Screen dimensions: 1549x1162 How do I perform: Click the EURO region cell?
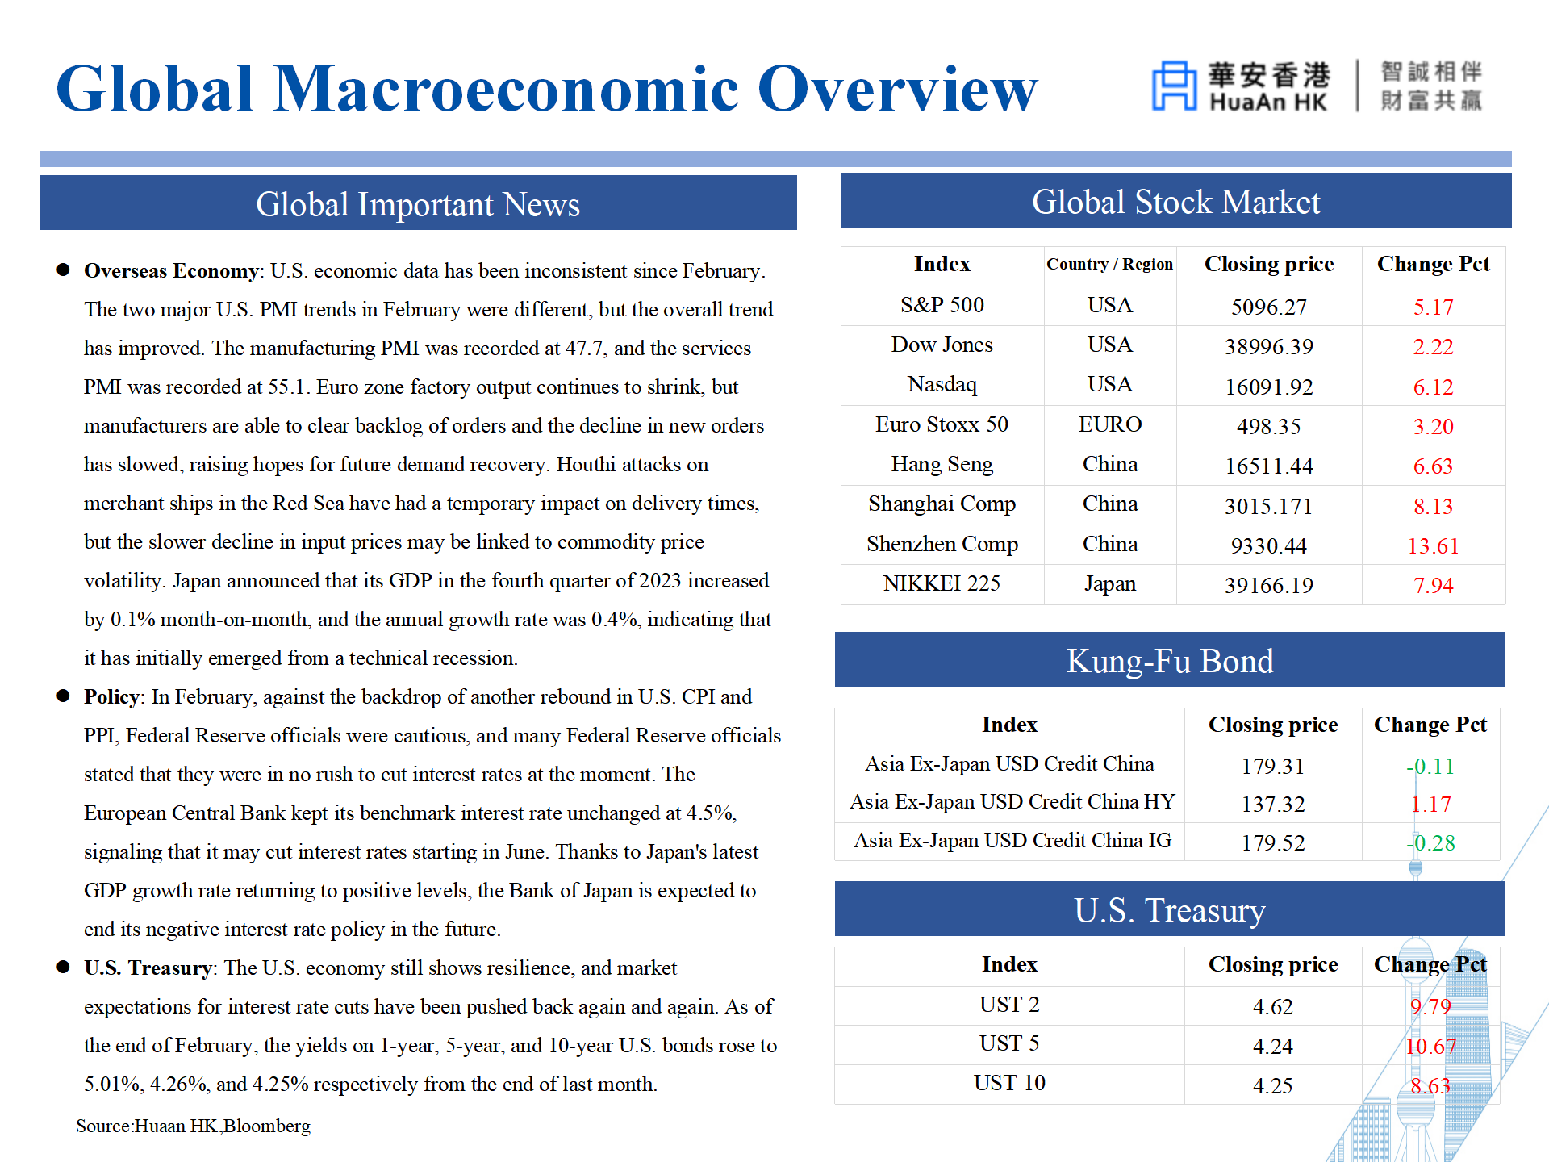tap(1110, 424)
